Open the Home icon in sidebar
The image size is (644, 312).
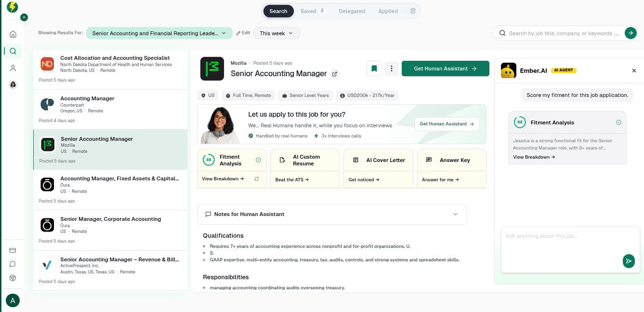point(13,34)
